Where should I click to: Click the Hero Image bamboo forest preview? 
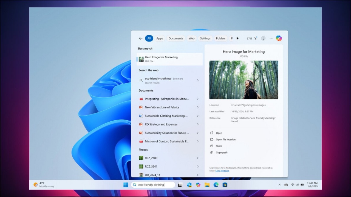click(x=244, y=80)
